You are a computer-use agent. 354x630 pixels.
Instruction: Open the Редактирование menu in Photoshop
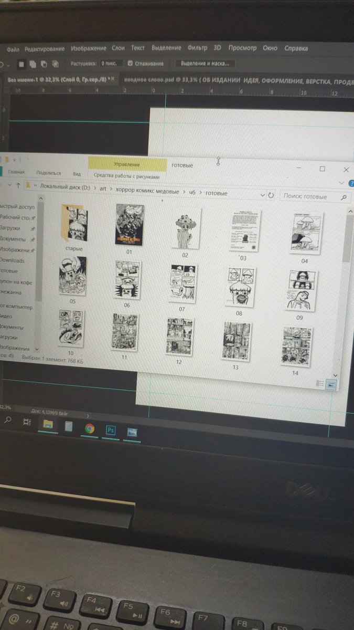tap(45, 49)
